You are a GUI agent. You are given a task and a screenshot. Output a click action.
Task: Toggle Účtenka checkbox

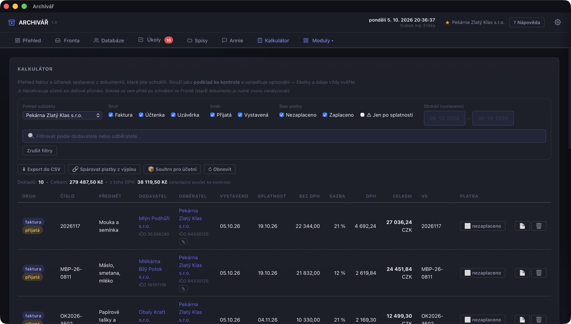[x=141, y=115]
